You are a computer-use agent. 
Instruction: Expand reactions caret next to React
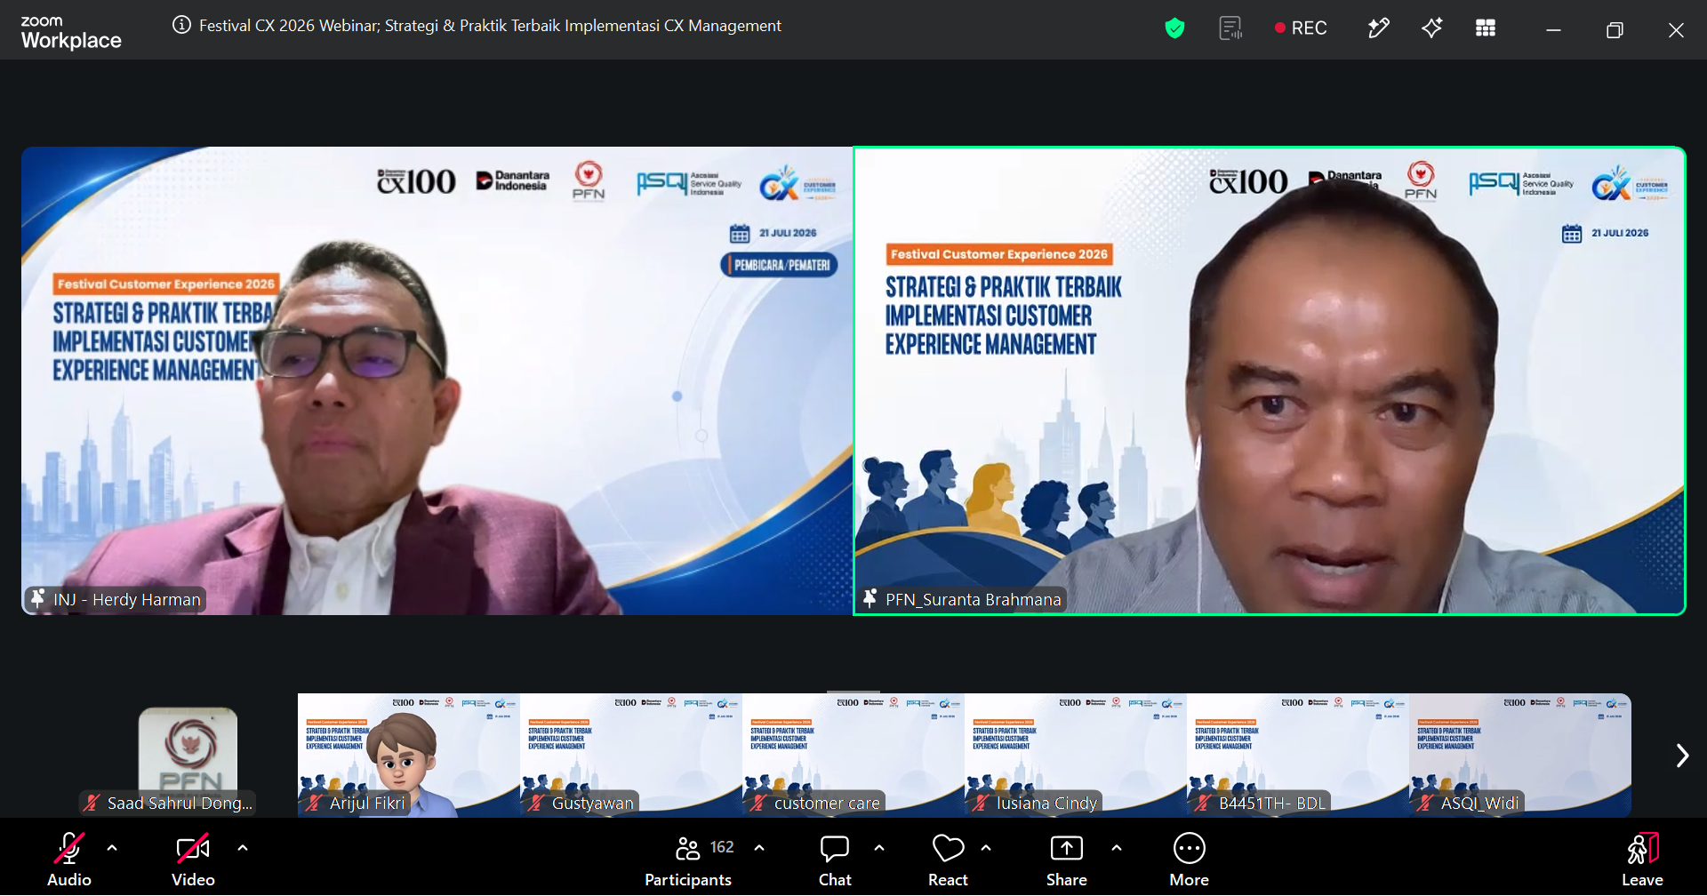(x=986, y=848)
